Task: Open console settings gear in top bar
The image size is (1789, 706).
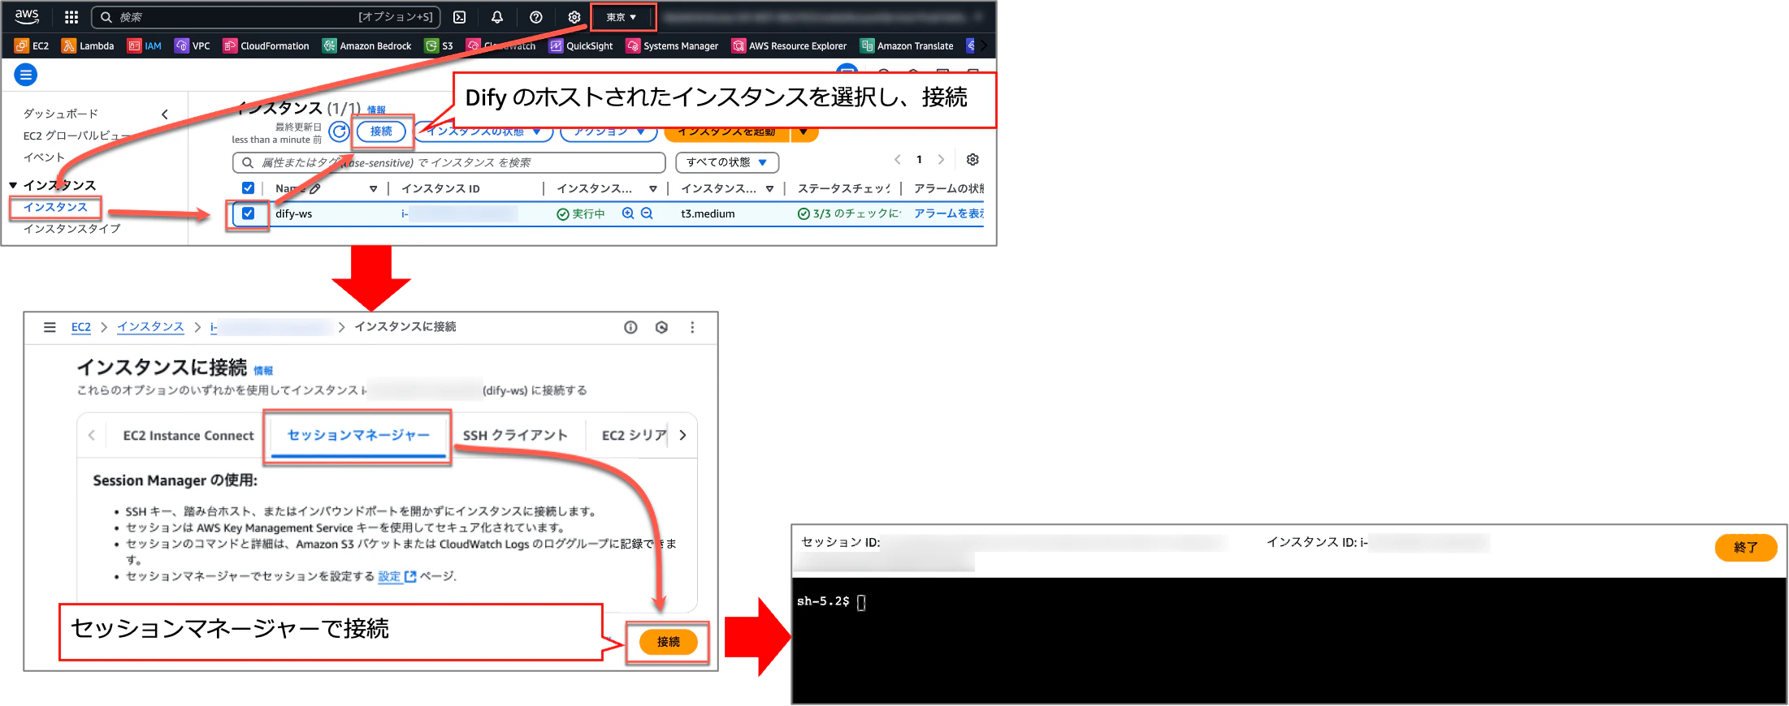Action: coord(574,17)
